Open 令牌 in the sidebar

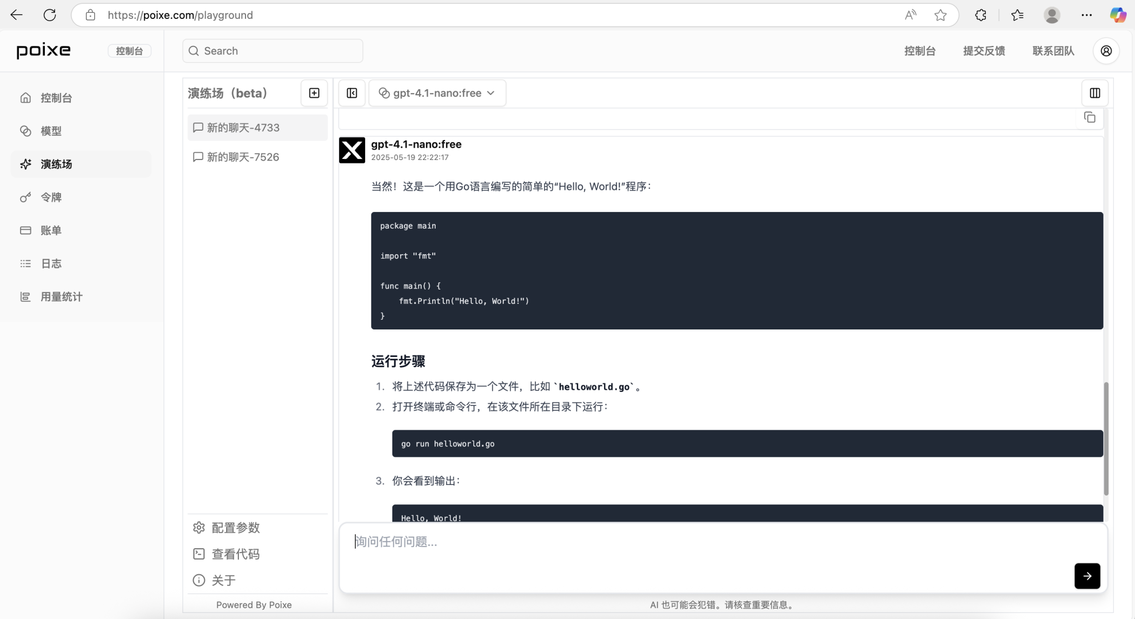pyautogui.click(x=81, y=198)
